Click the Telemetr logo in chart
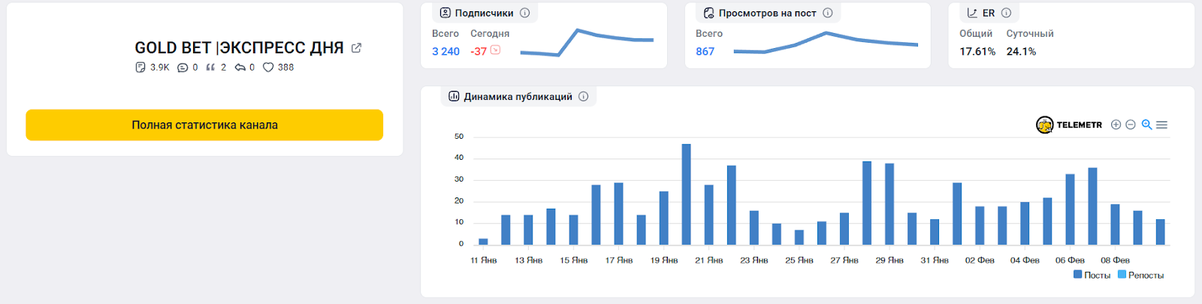 tap(1069, 125)
